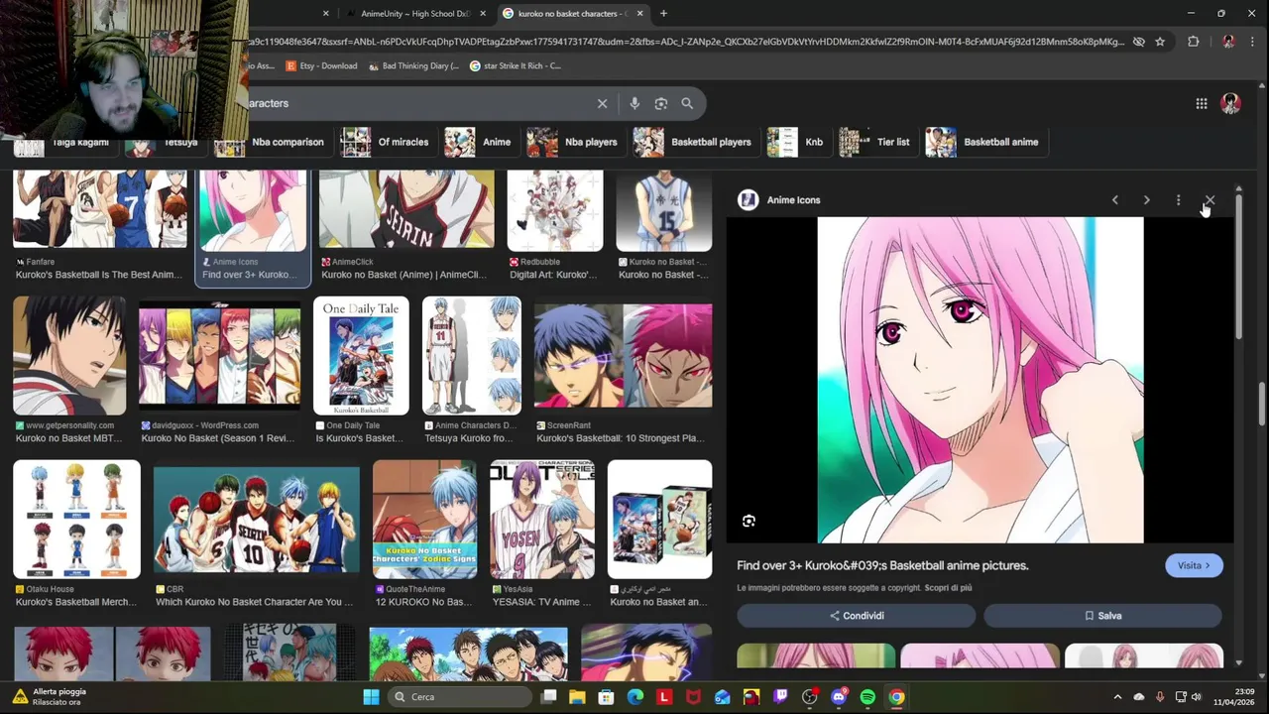
Task: Click the Salva button
Action: (1102, 616)
